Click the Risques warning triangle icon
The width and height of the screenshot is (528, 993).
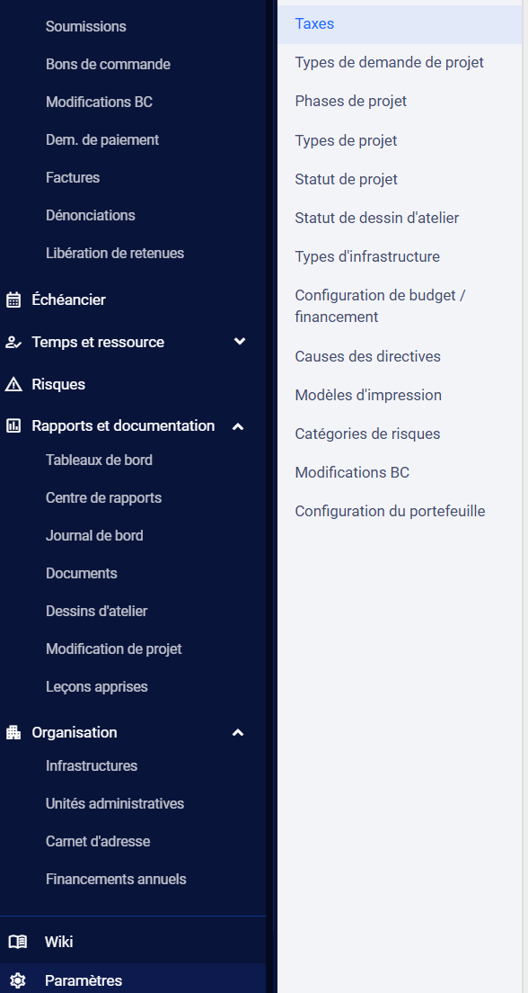tap(13, 384)
